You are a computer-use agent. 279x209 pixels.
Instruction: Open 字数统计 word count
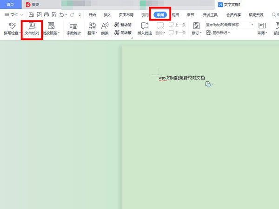[73, 29]
